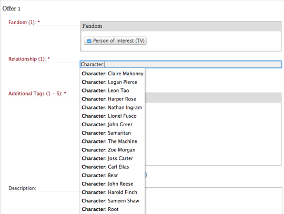Click the Offer 1 heading
Image resolution: width=284 pixels, height=214 pixels.
pyautogui.click(x=11, y=8)
